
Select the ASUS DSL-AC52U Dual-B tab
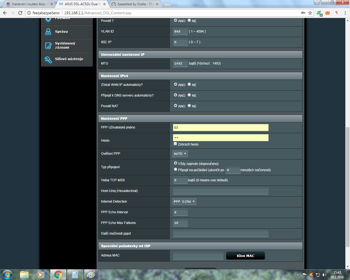point(83,4)
